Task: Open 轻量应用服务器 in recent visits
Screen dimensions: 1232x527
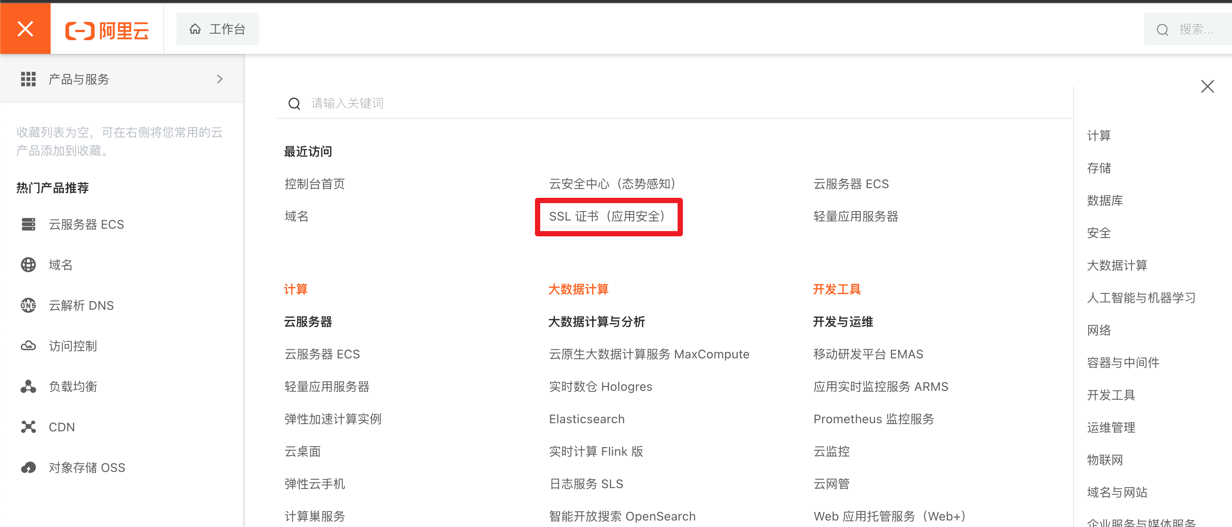Action: (x=856, y=216)
